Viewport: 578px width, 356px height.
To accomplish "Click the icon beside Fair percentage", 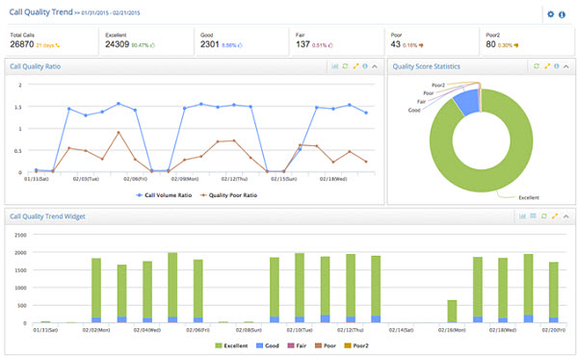I will pyautogui.click(x=330, y=45).
